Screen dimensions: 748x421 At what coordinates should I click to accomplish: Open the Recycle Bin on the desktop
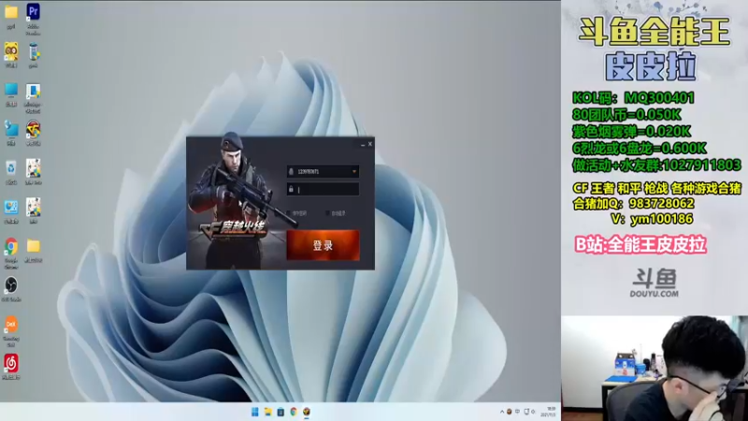(x=11, y=168)
